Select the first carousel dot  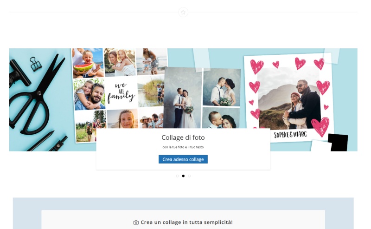[177, 176]
